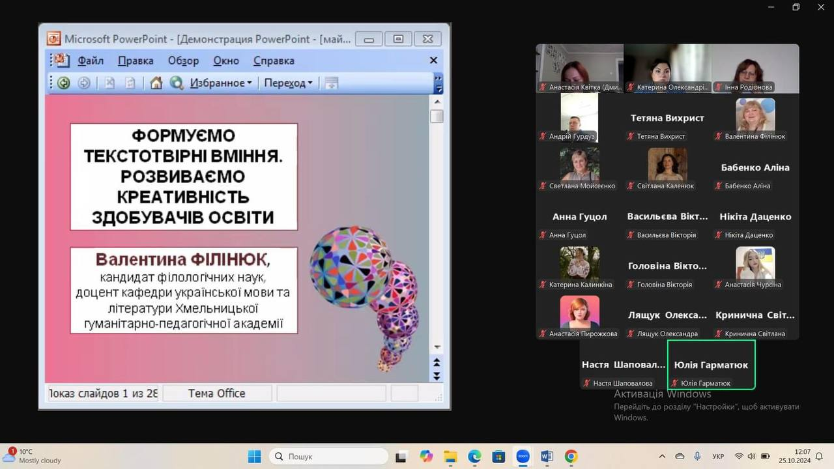Click the microphone icon in system tray
Image resolution: width=834 pixels, height=469 pixels.
[697, 456]
